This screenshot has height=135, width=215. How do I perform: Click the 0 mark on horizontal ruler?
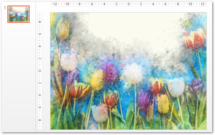point(128,4)
